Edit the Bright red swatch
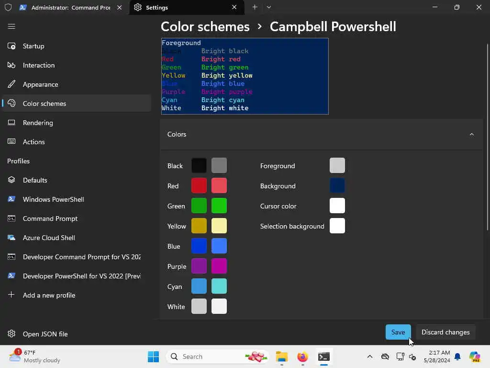This screenshot has width=490, height=368. [219, 185]
